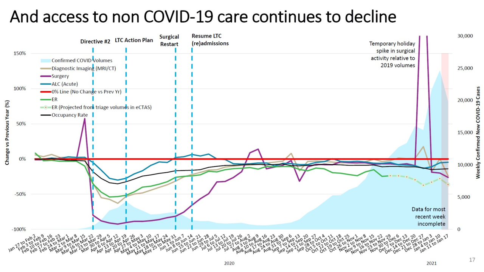Click the Directive #2 marker label
Image resolution: width=484 pixels, height=272 pixels.
[95, 42]
